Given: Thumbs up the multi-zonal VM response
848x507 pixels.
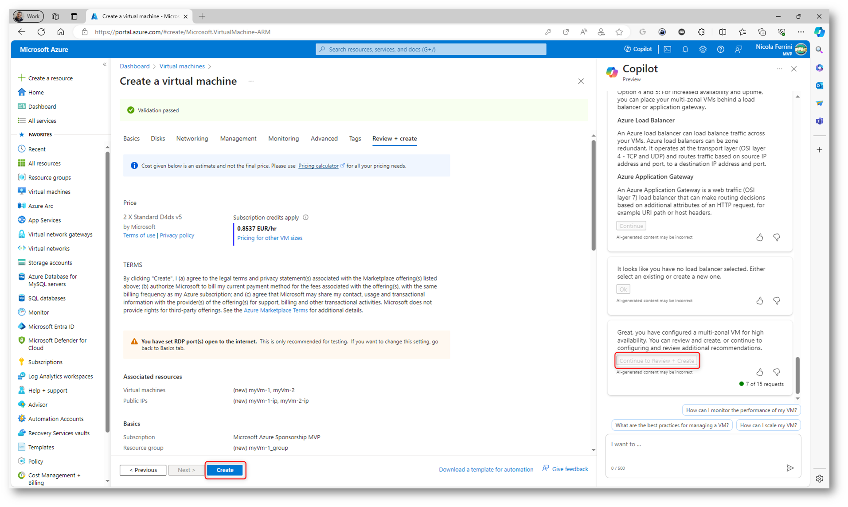Looking at the screenshot, I should (760, 372).
